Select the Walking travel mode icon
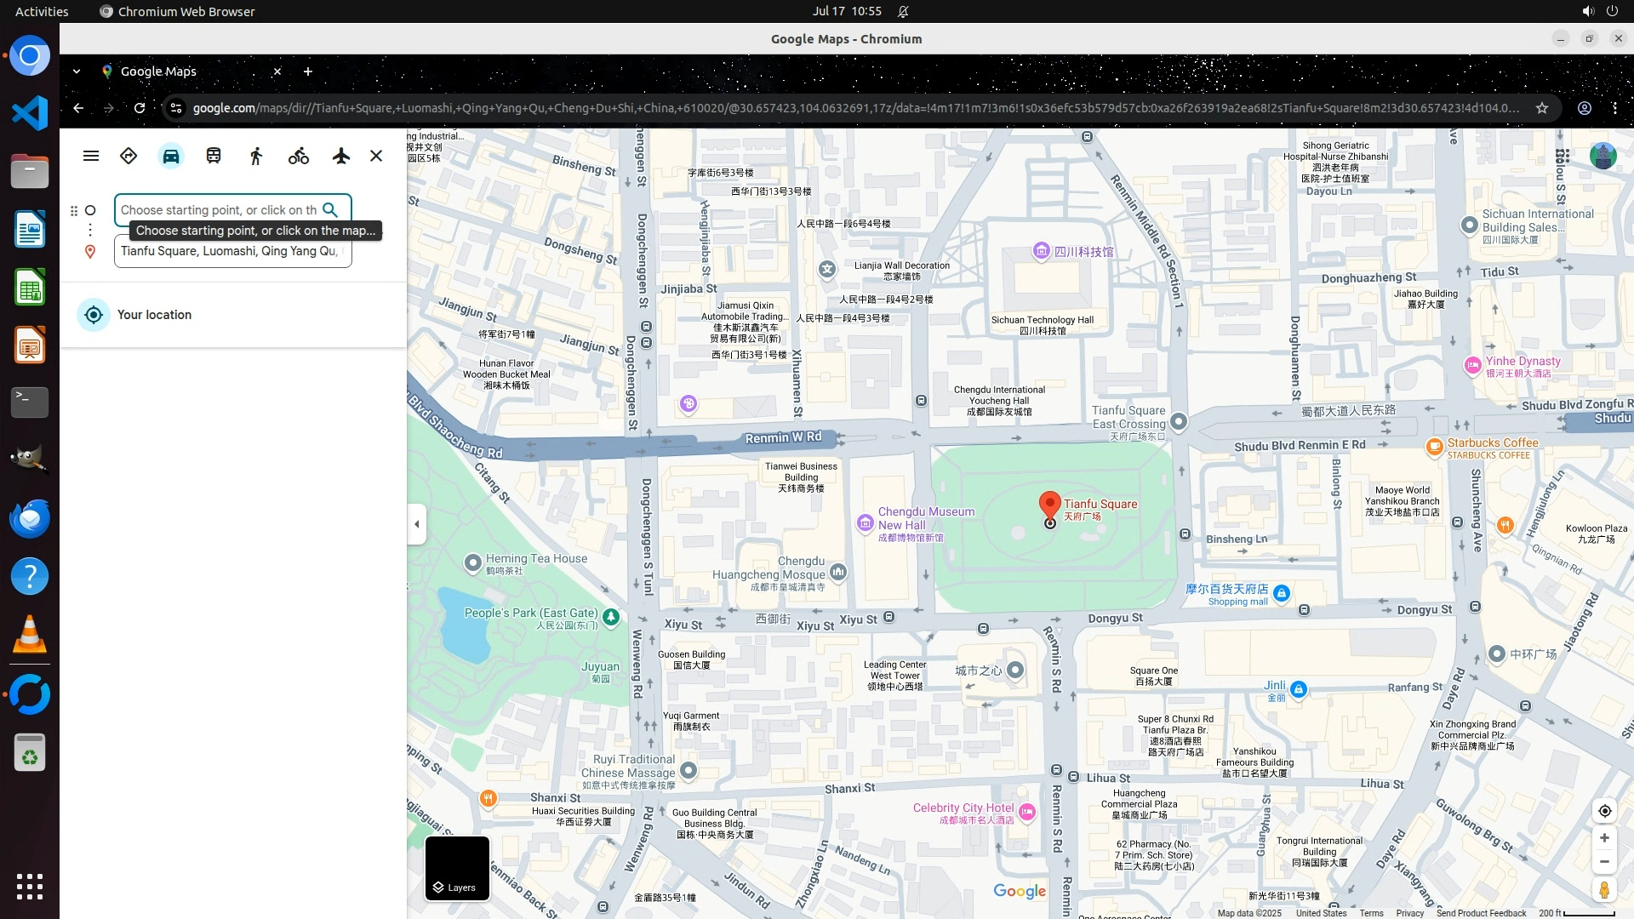Viewport: 1634px width, 919px height. point(256,156)
